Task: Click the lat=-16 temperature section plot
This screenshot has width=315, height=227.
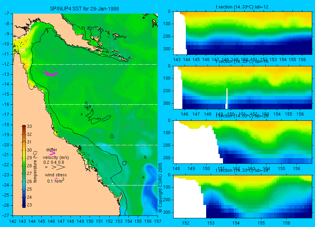Action: click(x=243, y=88)
